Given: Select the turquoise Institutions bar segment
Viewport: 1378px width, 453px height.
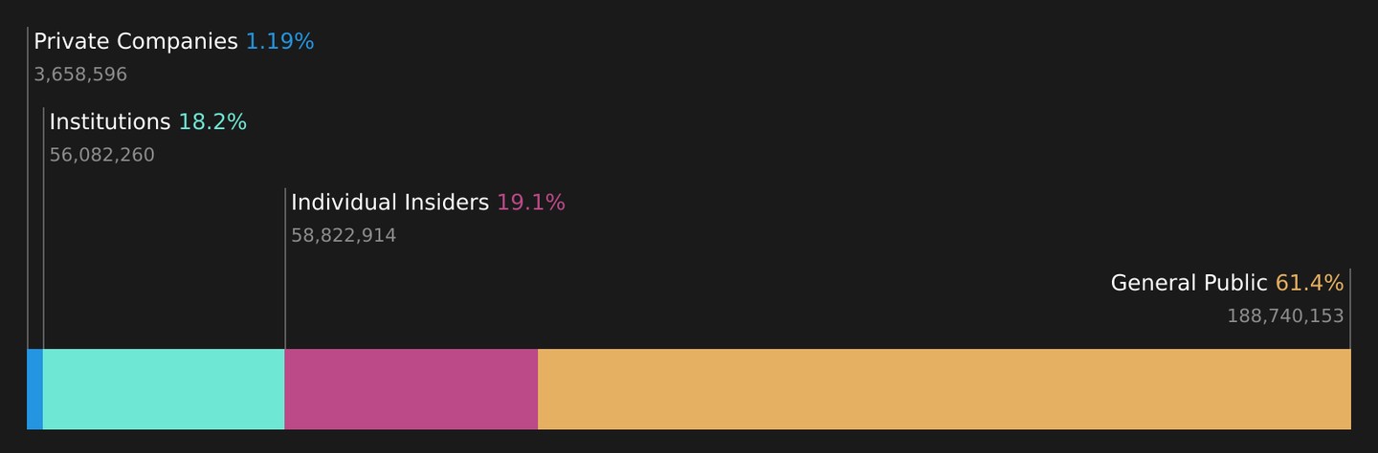Looking at the screenshot, I should 164,389.
